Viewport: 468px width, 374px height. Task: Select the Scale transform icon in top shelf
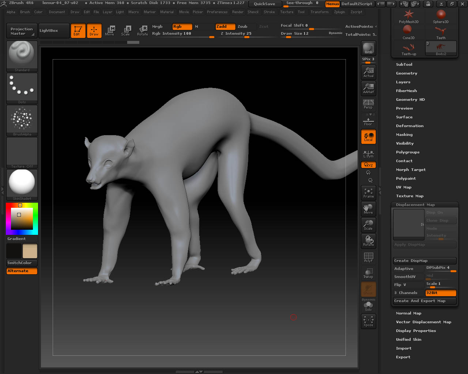(x=125, y=31)
